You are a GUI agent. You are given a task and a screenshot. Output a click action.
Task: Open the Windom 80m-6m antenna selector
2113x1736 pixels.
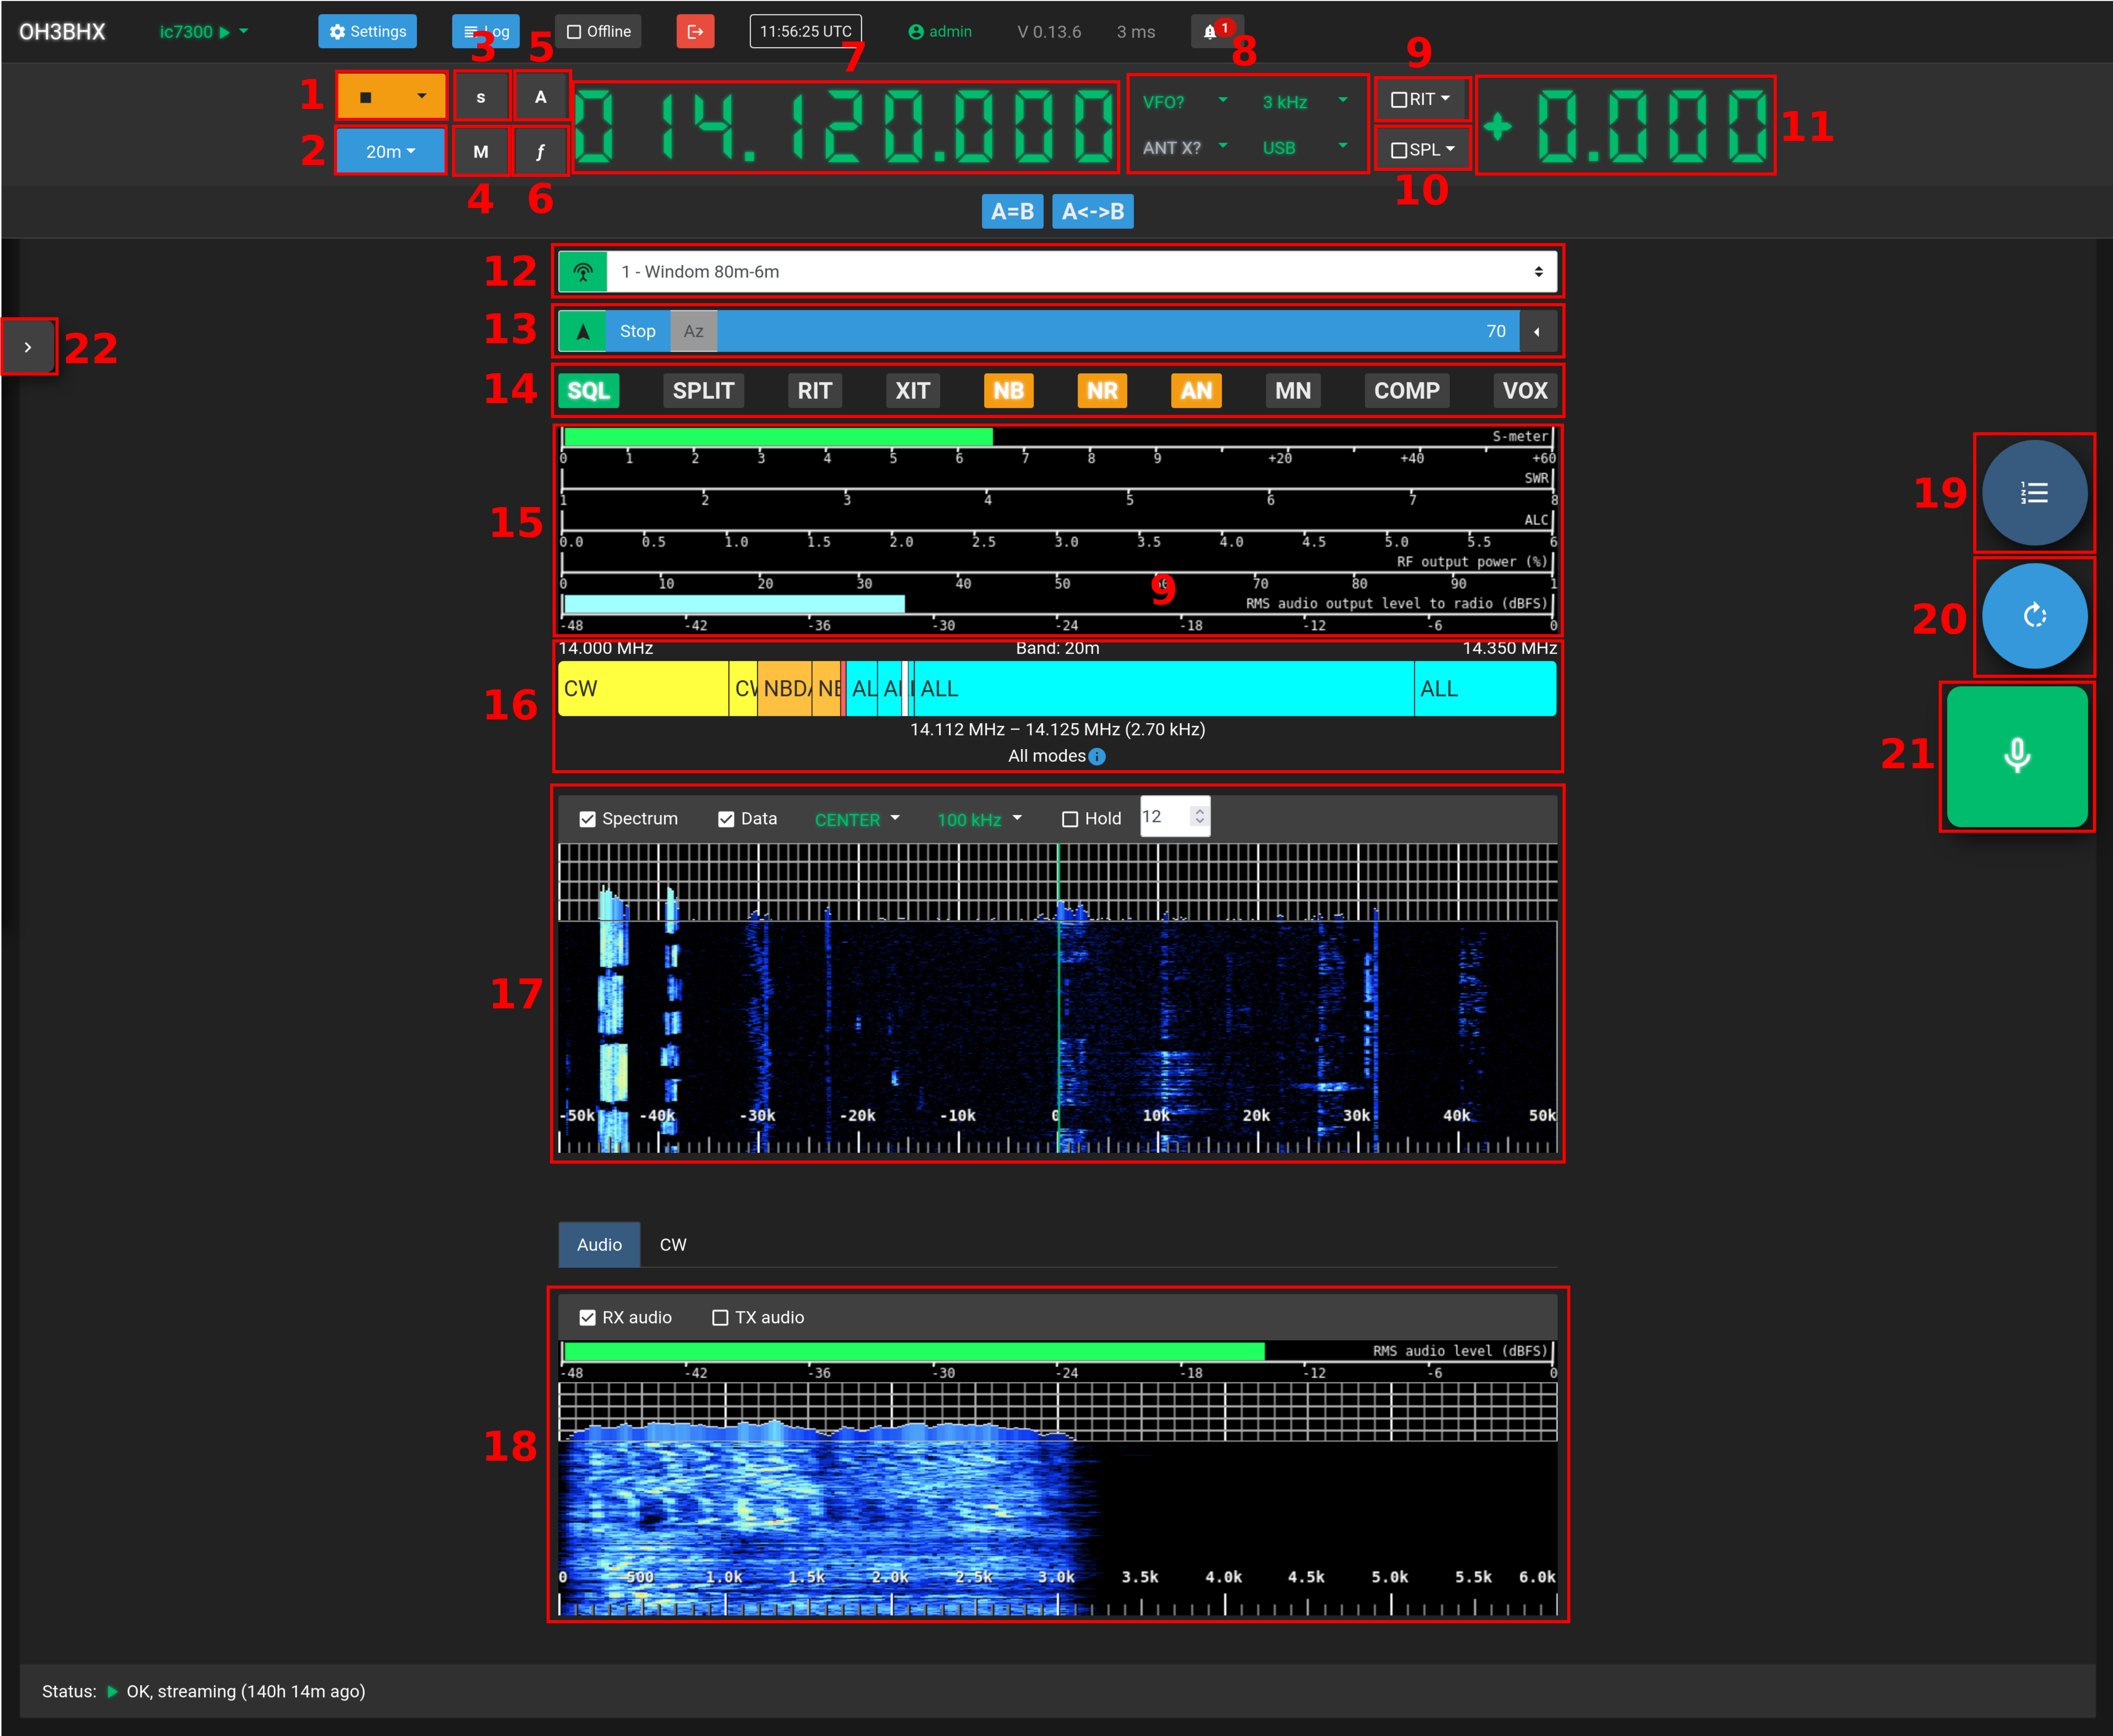(x=1082, y=272)
